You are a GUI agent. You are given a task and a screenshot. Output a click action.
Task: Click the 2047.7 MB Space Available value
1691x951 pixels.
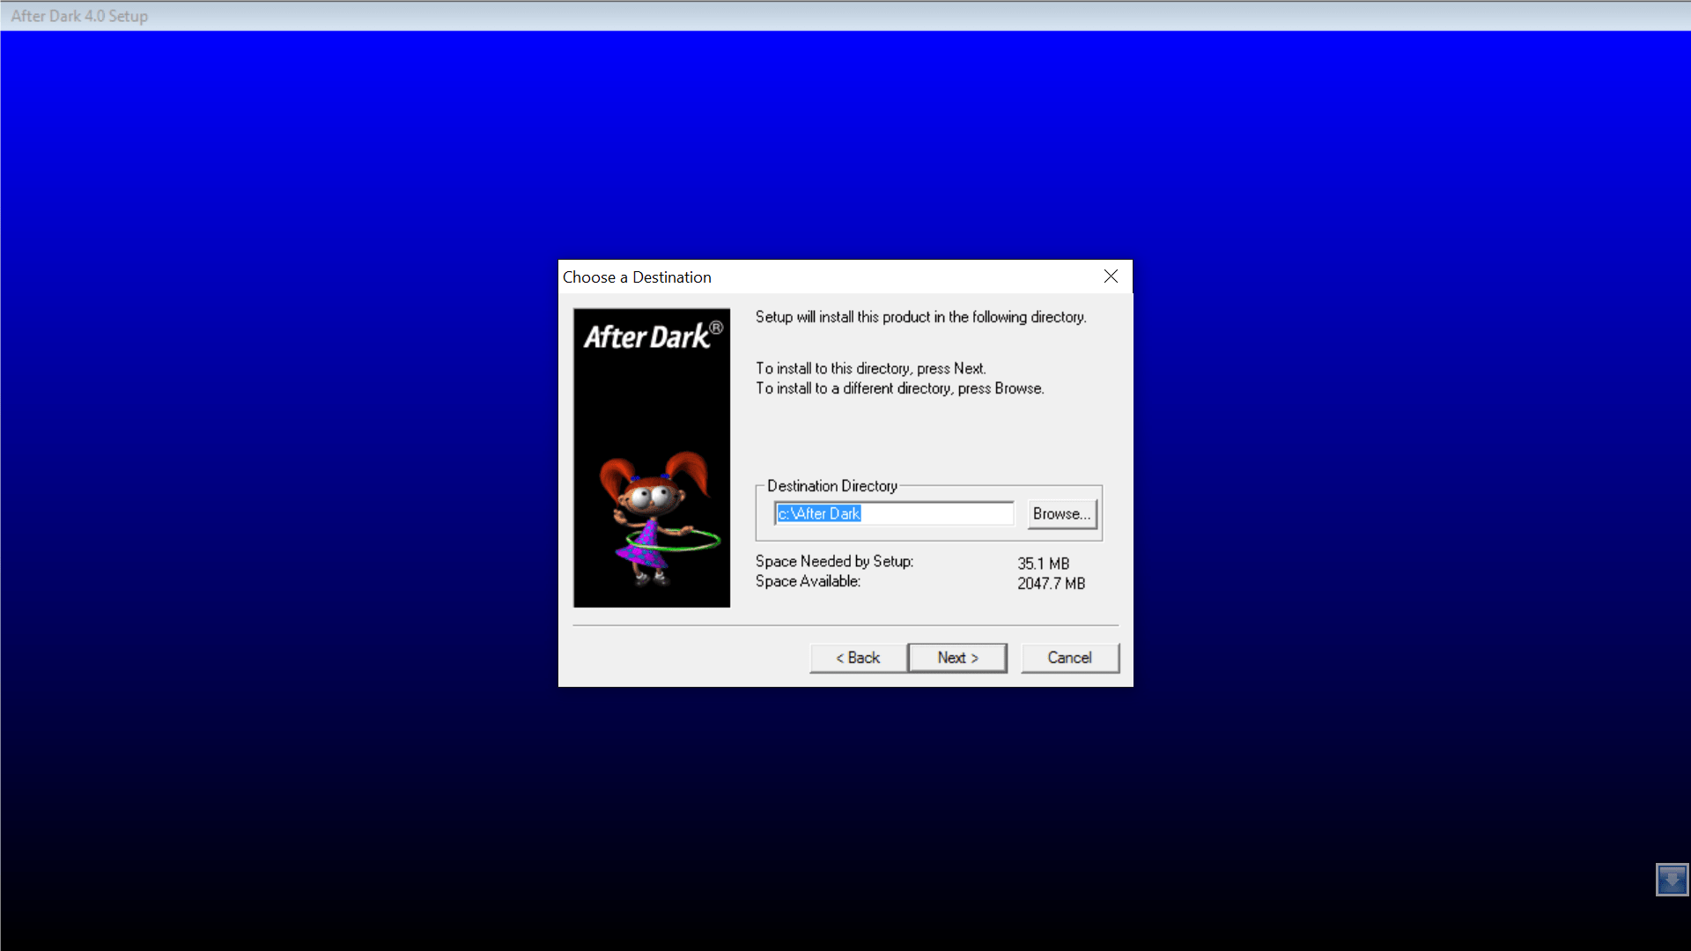[1050, 582]
